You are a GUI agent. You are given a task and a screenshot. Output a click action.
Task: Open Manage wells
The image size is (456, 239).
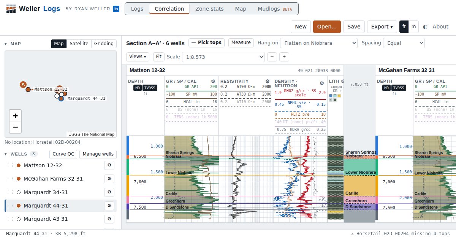pos(98,154)
